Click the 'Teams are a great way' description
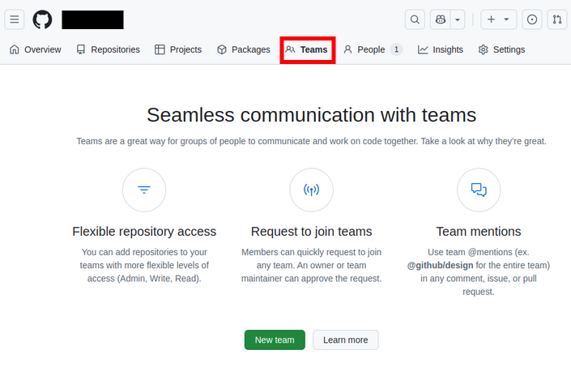This screenshot has width=571, height=380. 311,141
